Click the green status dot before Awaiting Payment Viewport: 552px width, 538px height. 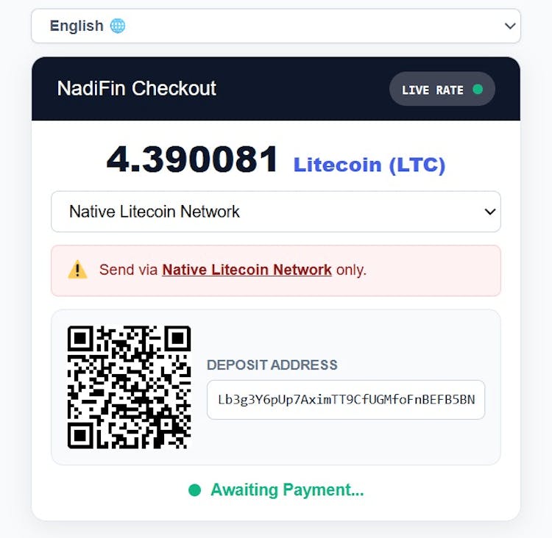(x=194, y=490)
